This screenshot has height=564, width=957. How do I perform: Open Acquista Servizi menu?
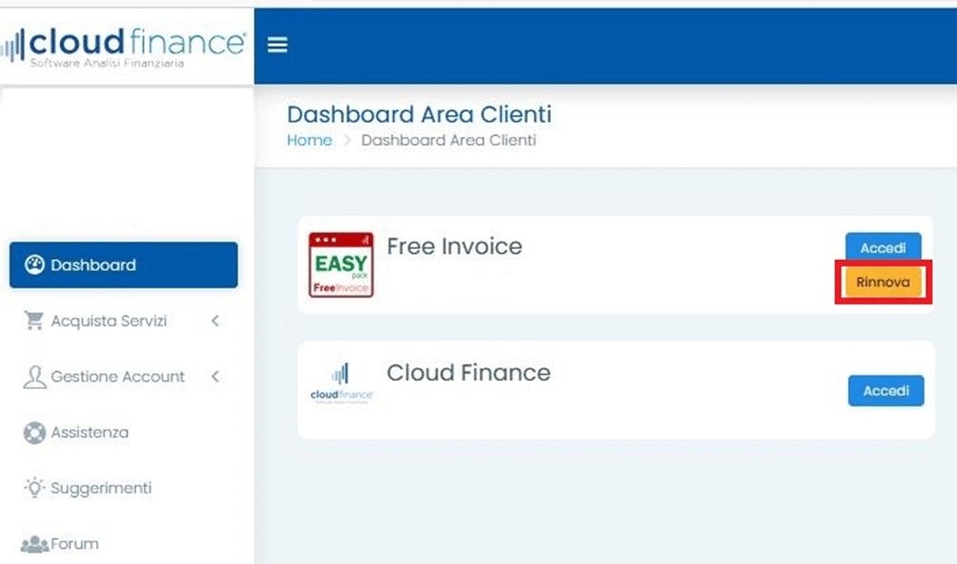click(x=123, y=321)
